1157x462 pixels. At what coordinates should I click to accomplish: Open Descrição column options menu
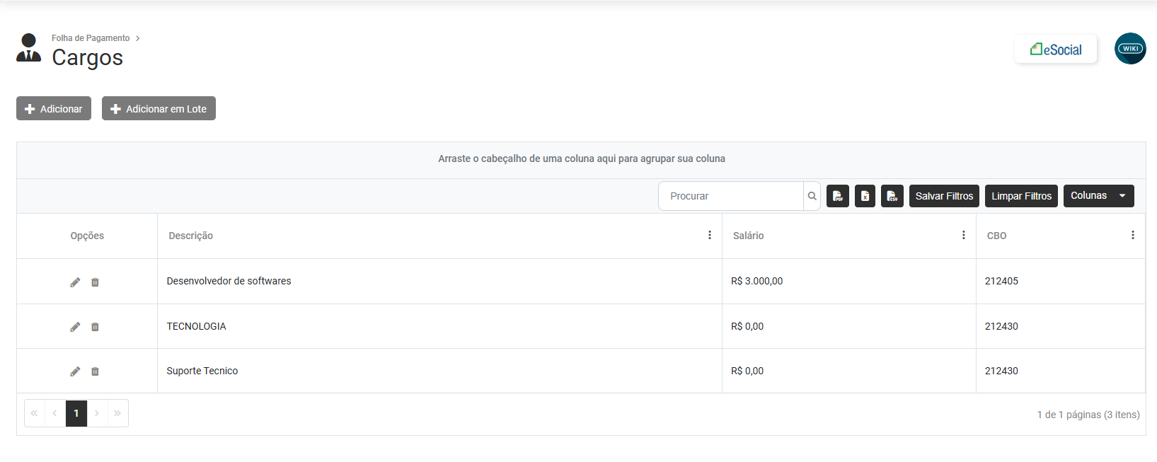[x=709, y=236]
